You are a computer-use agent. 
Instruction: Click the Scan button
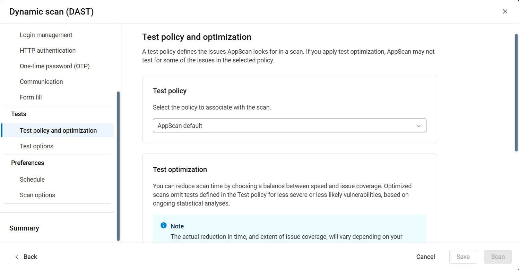point(498,257)
